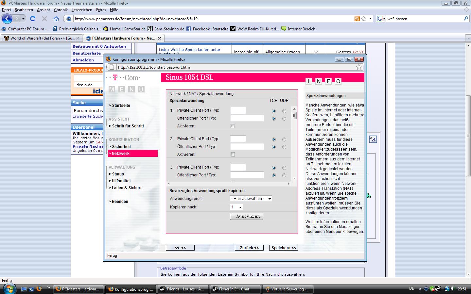This screenshot has width=471, height=294.
Task: Switch to World of Warcraft Foren tab
Action: [x=42, y=38]
